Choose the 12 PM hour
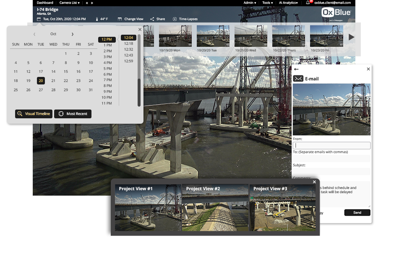 (x=107, y=40)
